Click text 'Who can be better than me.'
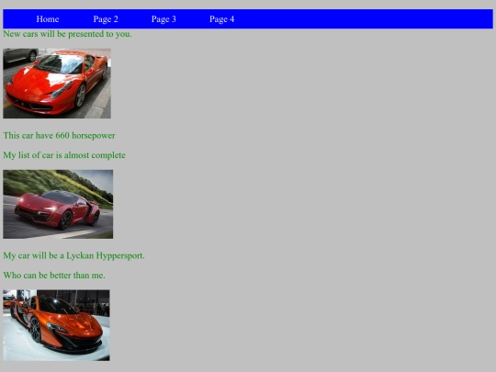 [x=54, y=276]
